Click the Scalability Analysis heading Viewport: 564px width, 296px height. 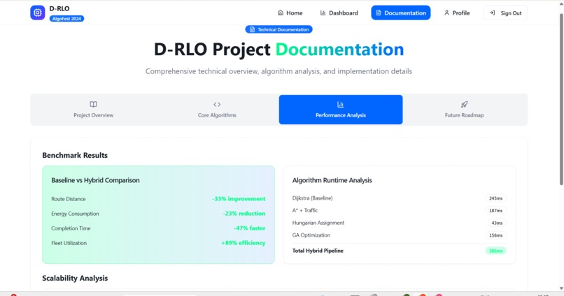[x=75, y=278]
